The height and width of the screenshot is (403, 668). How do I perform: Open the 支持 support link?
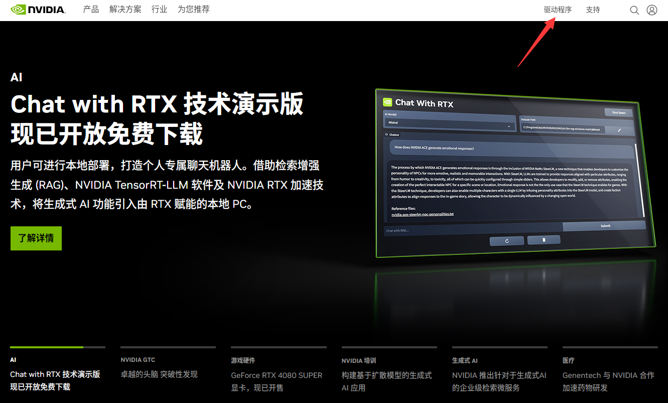click(x=593, y=10)
